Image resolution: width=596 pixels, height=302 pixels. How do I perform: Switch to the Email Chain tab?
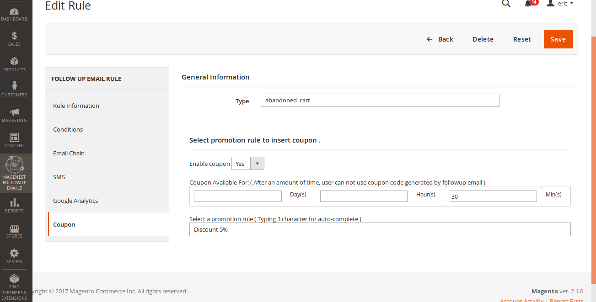(69, 153)
